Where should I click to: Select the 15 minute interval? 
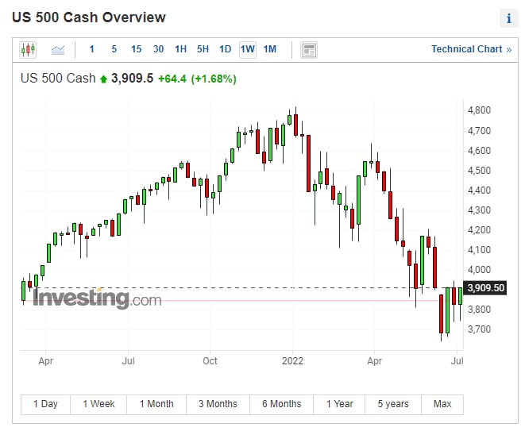[136, 49]
